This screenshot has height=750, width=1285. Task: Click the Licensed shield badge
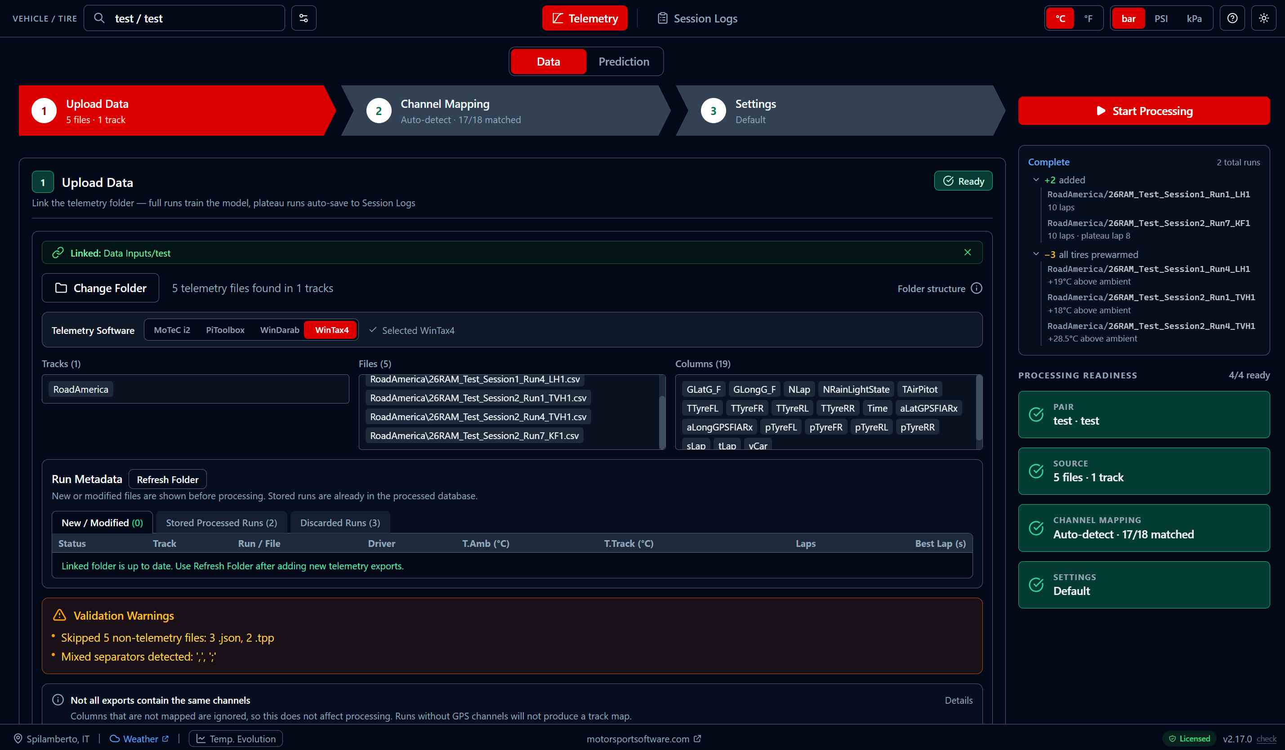1189,738
